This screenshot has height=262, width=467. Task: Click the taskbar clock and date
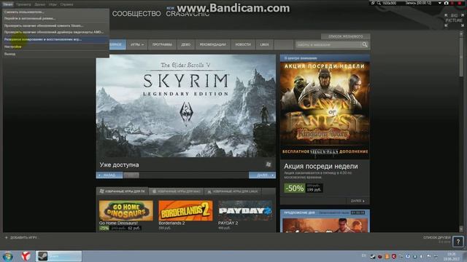click(x=451, y=256)
